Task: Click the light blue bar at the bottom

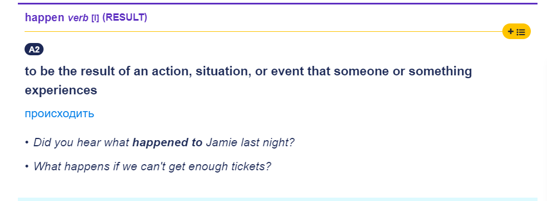Action: (278, 199)
